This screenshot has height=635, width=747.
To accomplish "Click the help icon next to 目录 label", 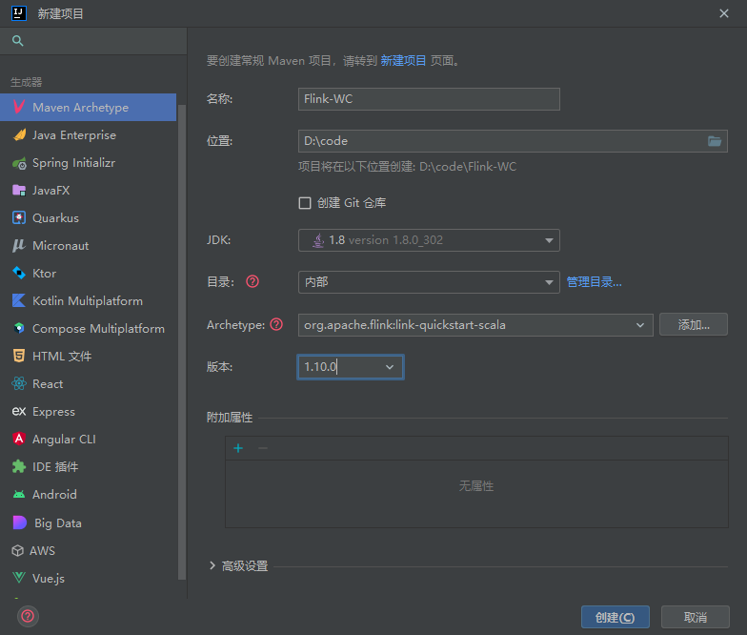I will coord(252,281).
